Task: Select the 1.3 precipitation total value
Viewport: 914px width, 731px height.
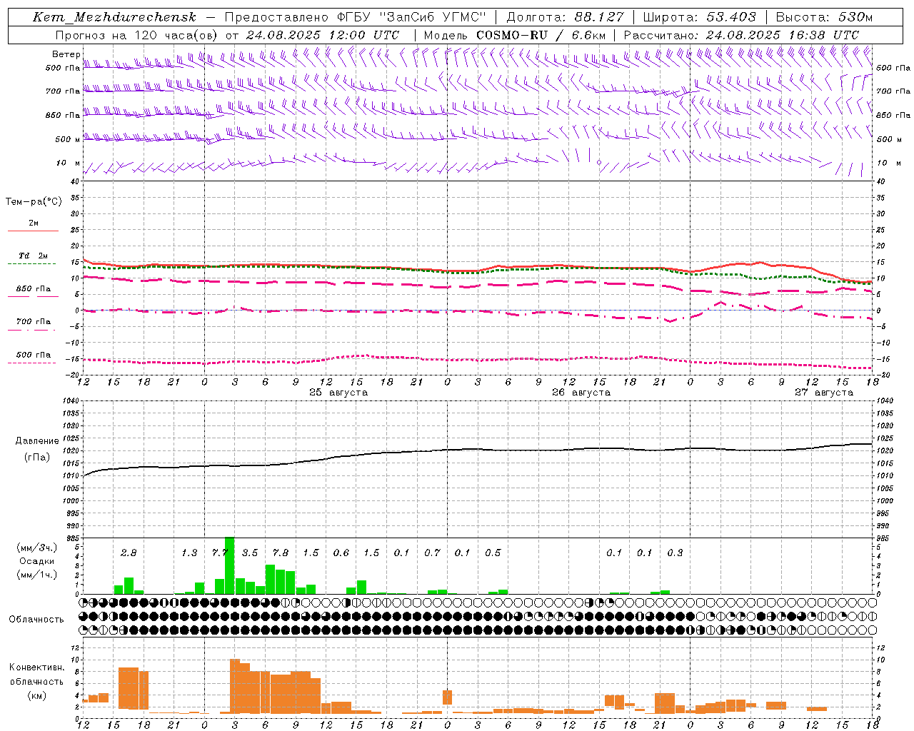Action: coord(189,553)
